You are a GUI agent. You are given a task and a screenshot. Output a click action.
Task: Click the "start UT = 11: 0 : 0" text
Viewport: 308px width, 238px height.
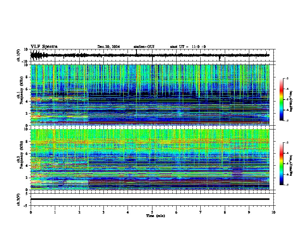pyautogui.click(x=188, y=47)
